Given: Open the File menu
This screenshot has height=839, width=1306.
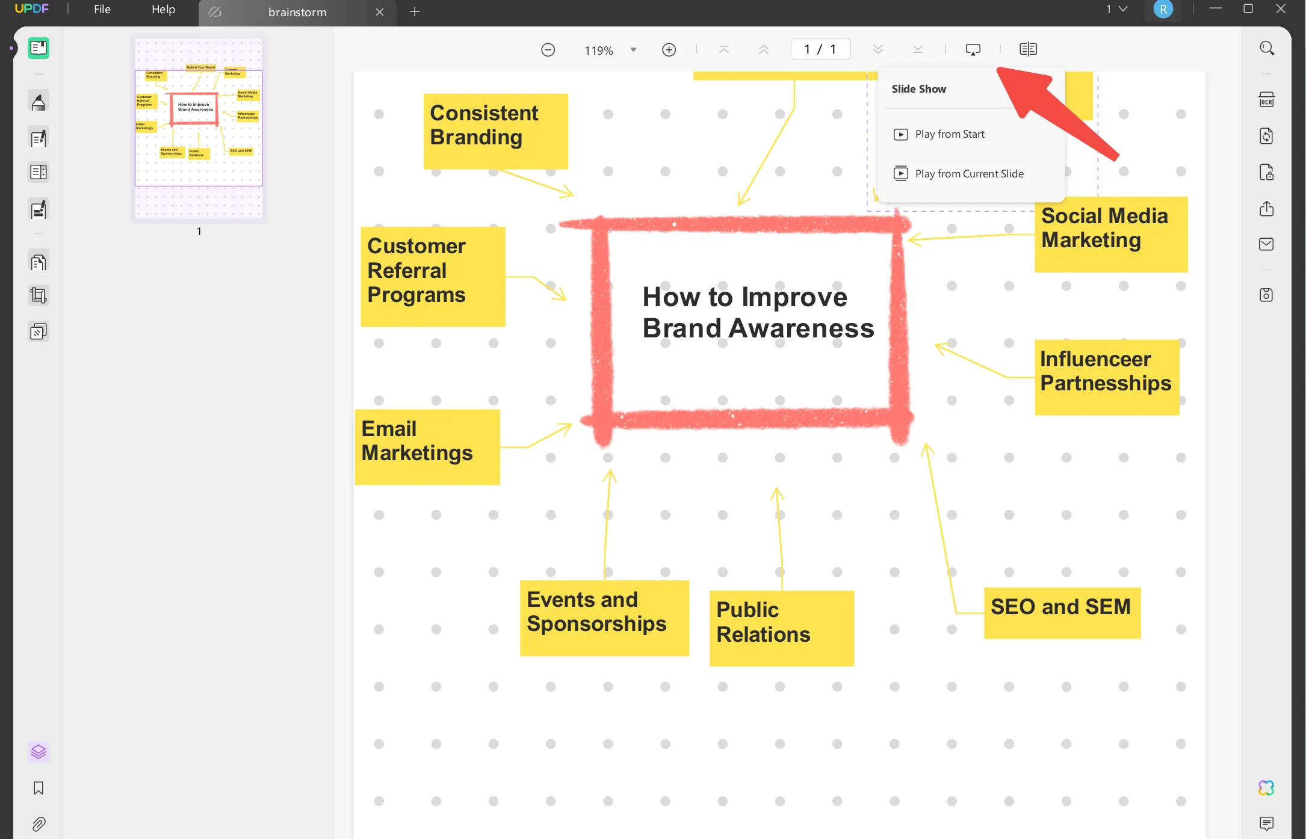Looking at the screenshot, I should click(x=101, y=9).
